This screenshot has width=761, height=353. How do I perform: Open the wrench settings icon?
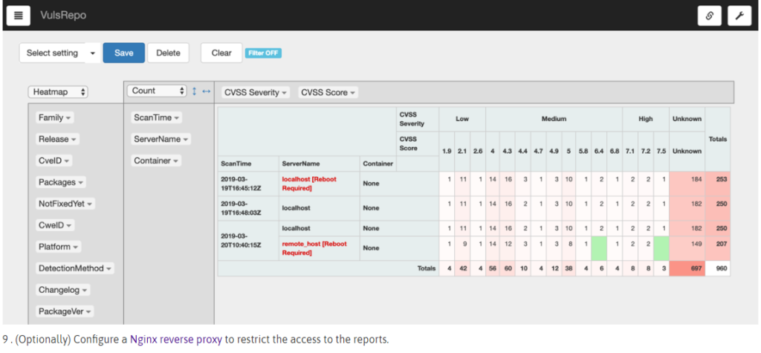click(739, 15)
